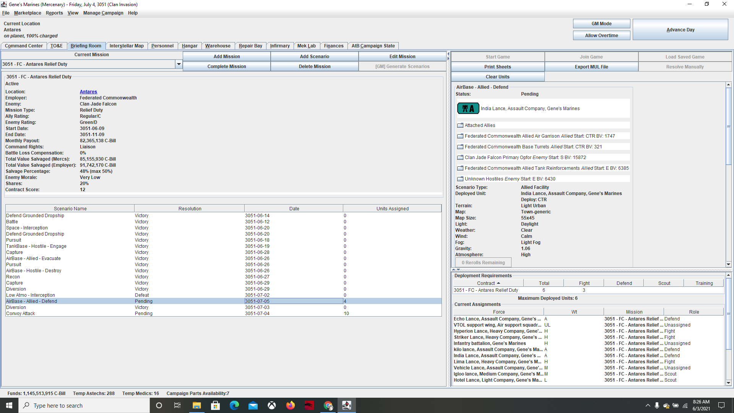
Task: Open Microsoft Store from the taskbar
Action: [x=215, y=405]
